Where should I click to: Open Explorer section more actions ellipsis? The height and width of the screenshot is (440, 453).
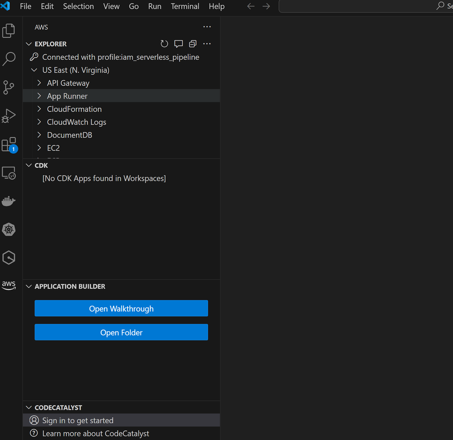tap(207, 44)
